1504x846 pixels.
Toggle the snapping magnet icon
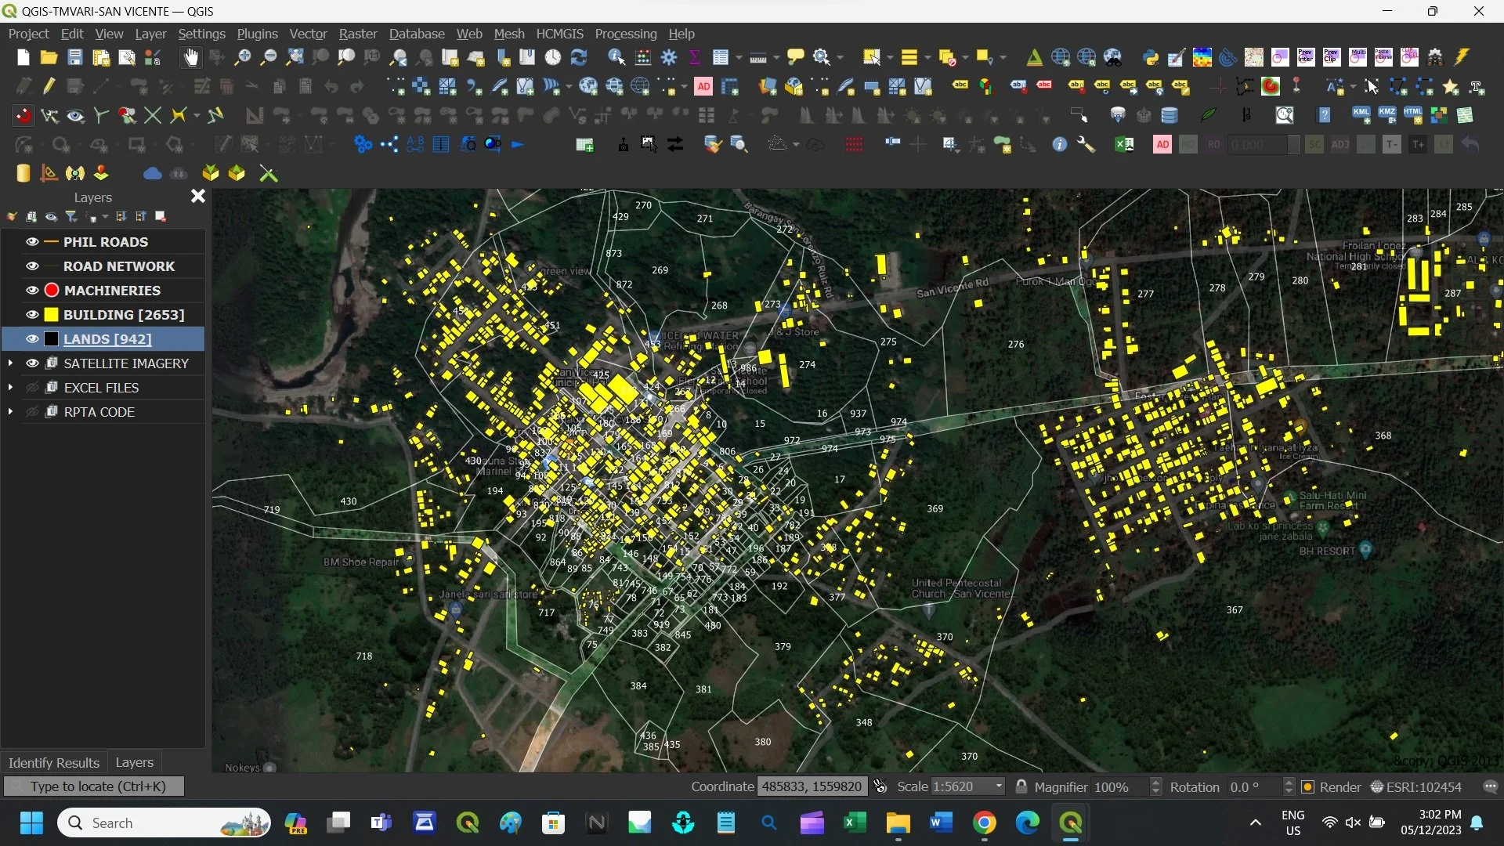click(23, 116)
